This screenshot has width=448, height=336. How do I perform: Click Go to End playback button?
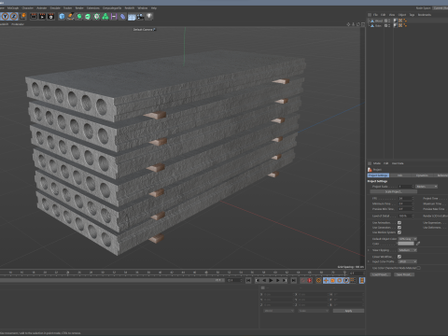pos(294,281)
